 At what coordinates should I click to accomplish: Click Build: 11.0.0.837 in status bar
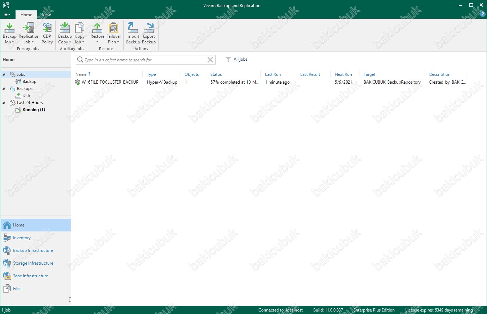pos(328,310)
